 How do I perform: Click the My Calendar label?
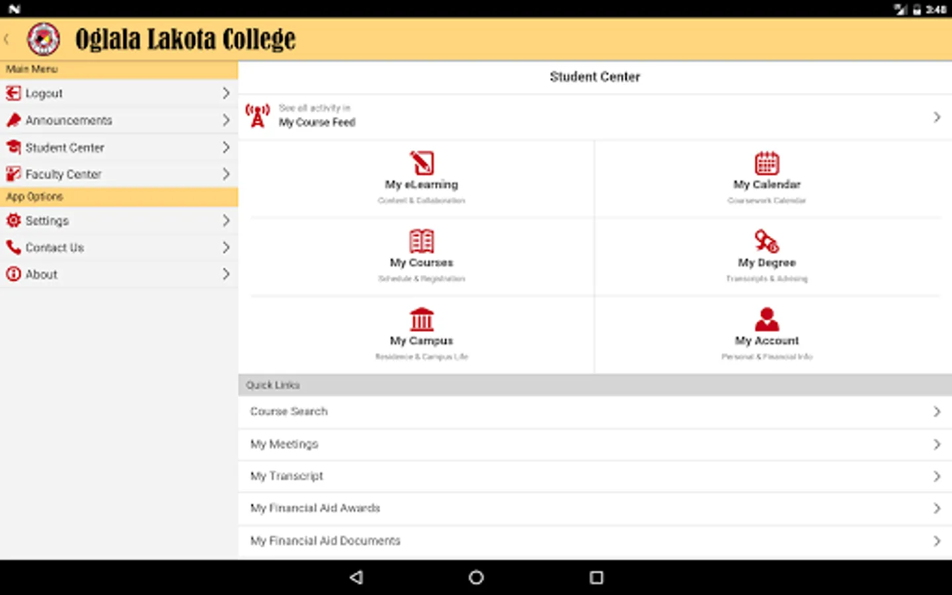tap(767, 184)
